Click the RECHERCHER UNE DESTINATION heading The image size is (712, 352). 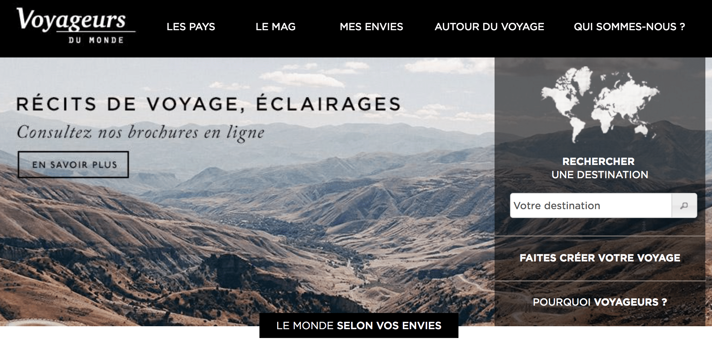coord(599,168)
